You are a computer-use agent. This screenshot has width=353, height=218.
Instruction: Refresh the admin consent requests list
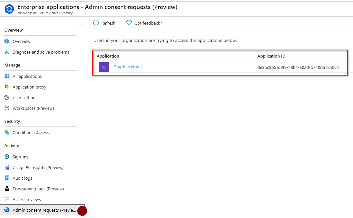[104, 23]
